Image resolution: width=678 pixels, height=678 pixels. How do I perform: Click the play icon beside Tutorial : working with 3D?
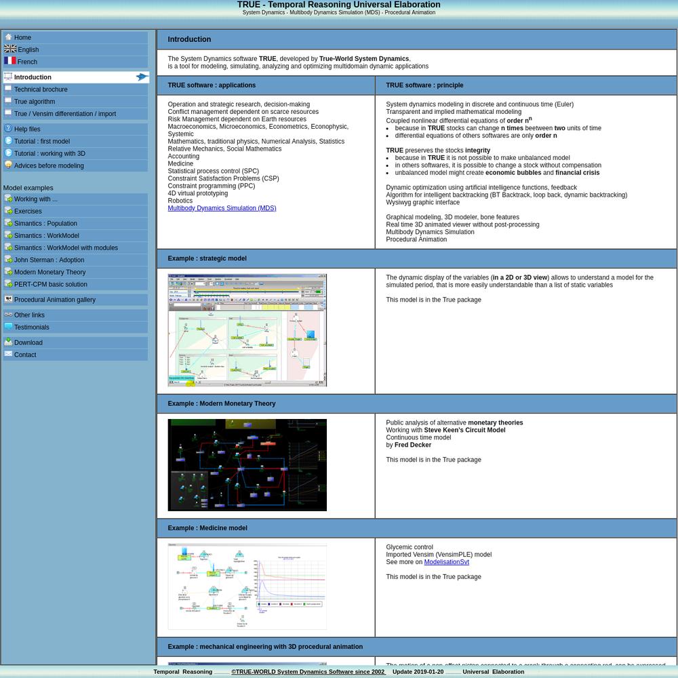pos(8,153)
